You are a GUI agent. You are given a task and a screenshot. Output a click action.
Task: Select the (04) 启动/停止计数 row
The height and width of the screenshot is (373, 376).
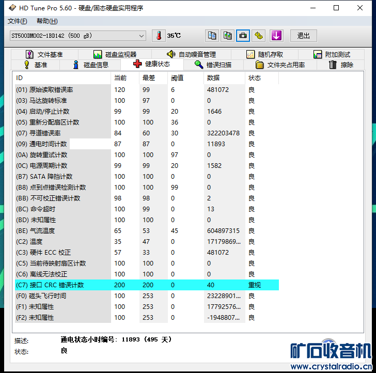pyautogui.click(x=147, y=111)
